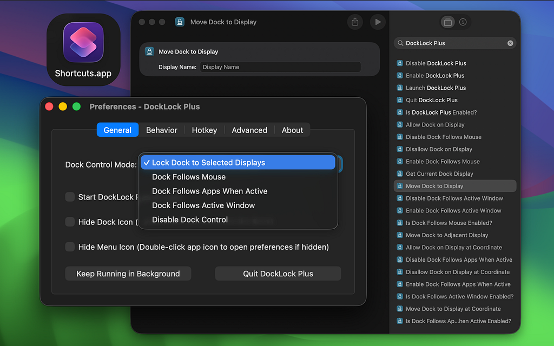Select Is Dock Follows Ap...hen Active Enabled? action
The image size is (554, 346).
click(454, 321)
